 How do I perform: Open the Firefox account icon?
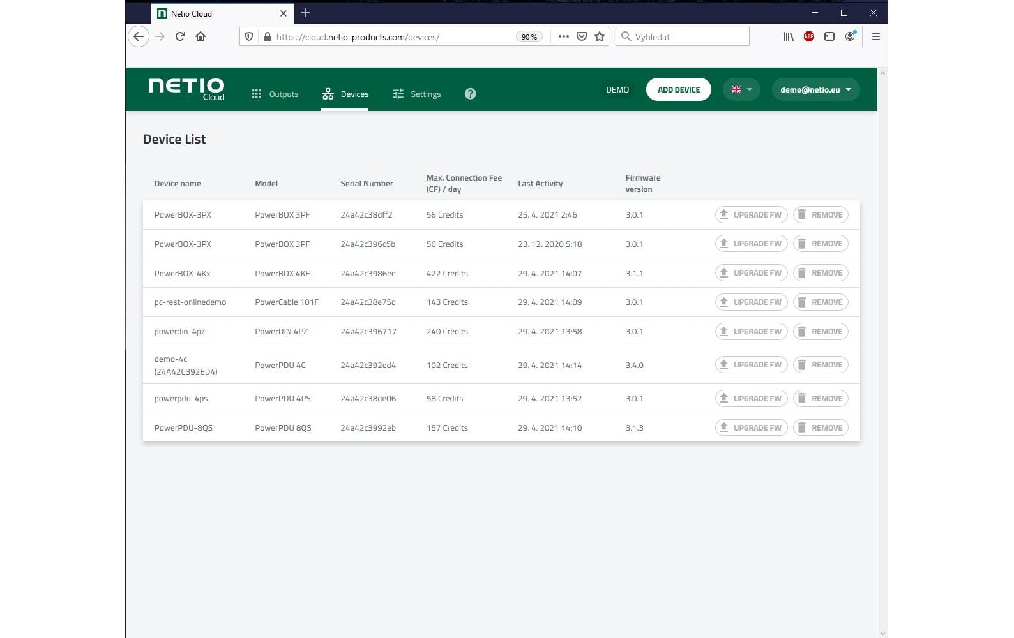(x=850, y=36)
